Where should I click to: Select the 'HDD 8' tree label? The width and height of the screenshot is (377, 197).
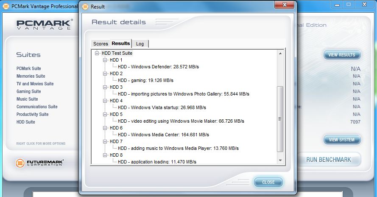[116, 155]
